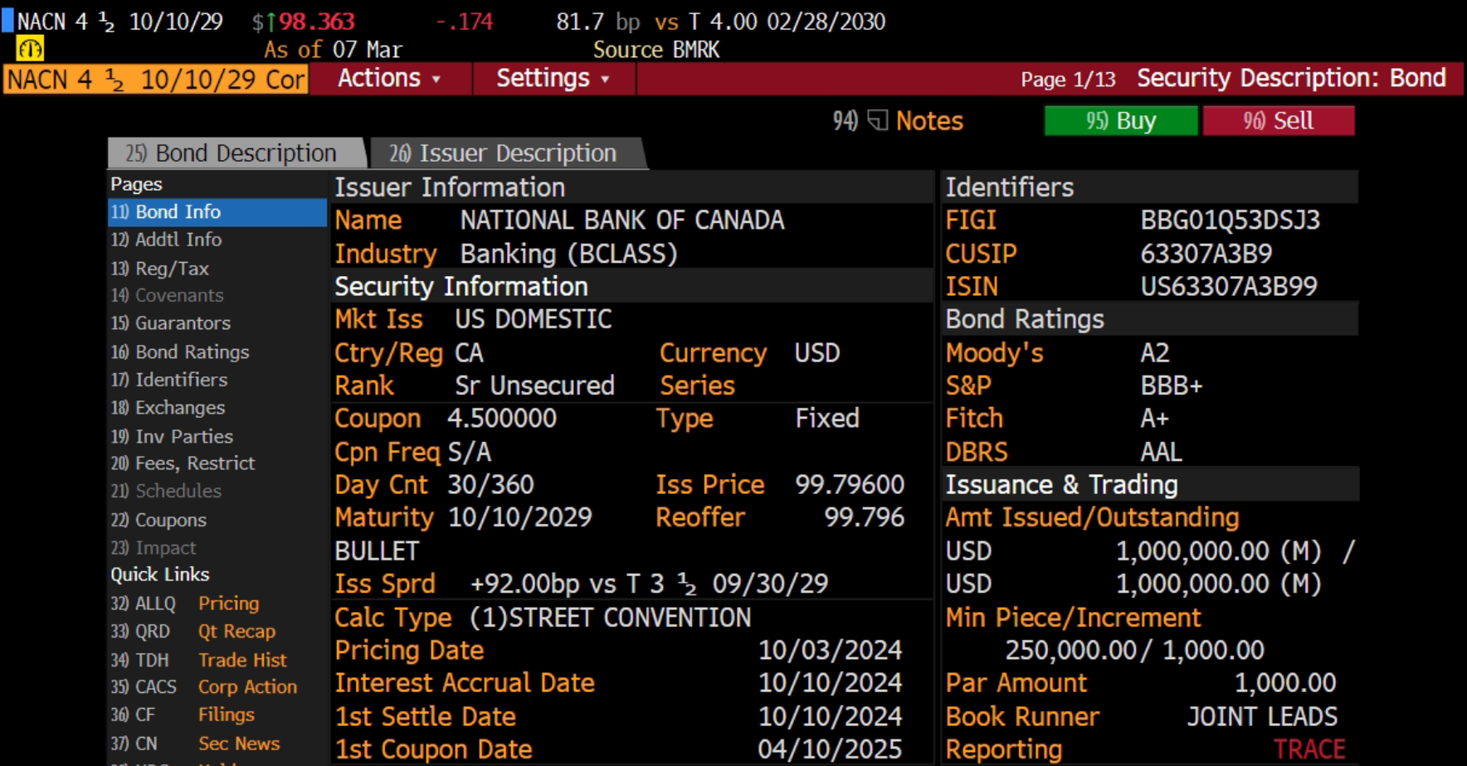Click Fitch rating A+

pos(1155,419)
